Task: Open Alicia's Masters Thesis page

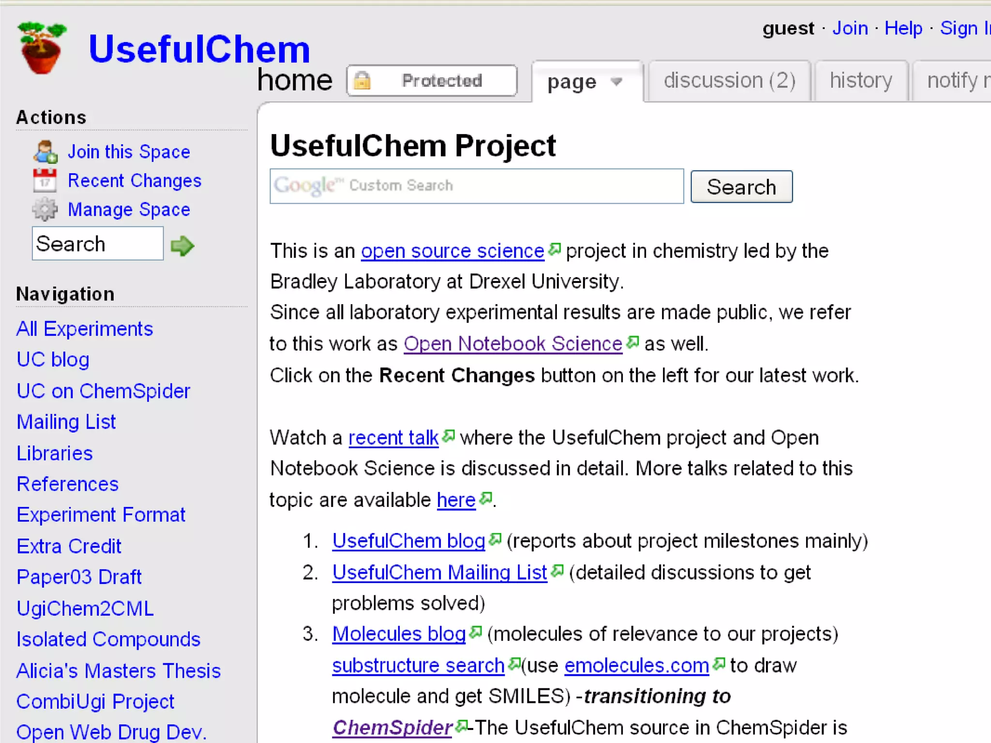Action: (119, 671)
